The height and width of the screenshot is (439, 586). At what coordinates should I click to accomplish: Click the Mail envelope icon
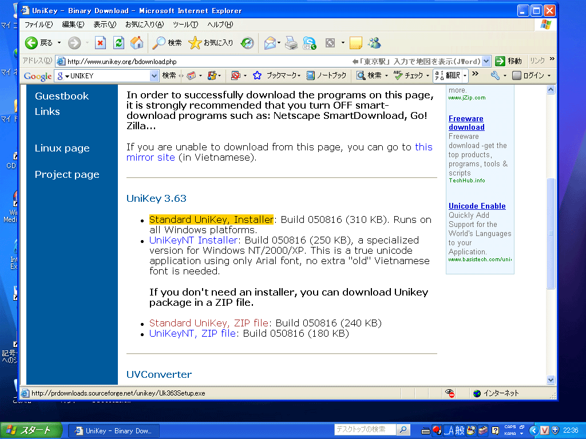(270, 43)
